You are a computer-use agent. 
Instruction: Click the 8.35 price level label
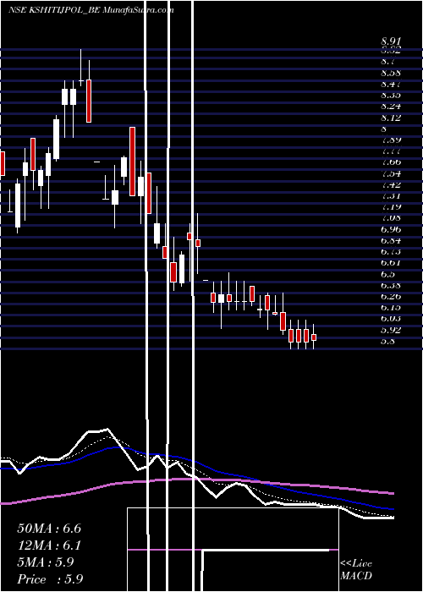coord(391,95)
